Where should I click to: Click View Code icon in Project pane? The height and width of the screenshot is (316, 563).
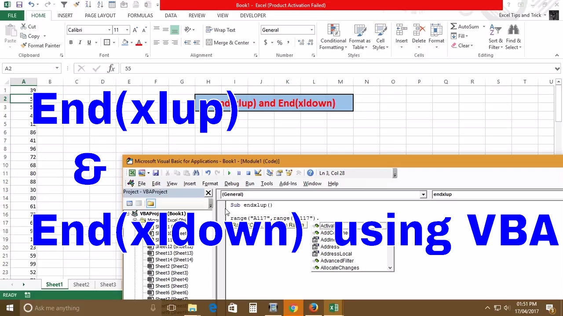(129, 203)
